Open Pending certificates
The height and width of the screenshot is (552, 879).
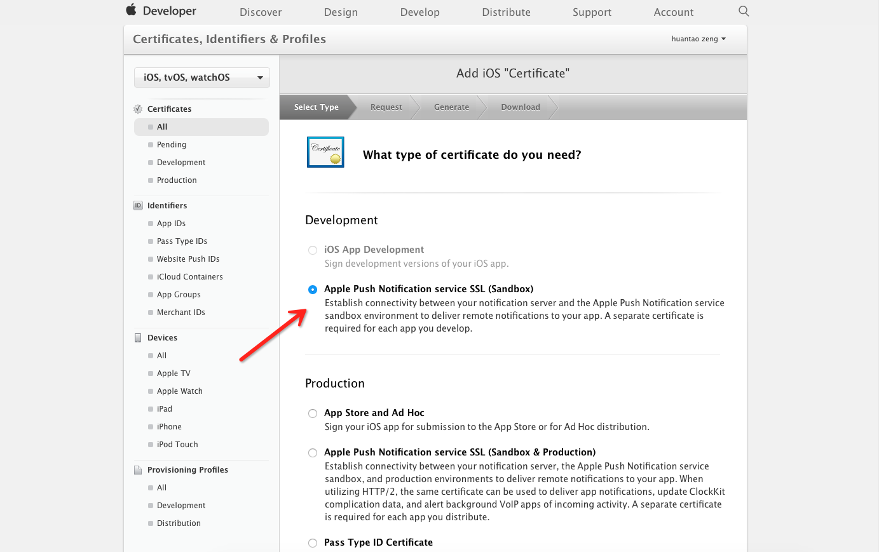[172, 145]
